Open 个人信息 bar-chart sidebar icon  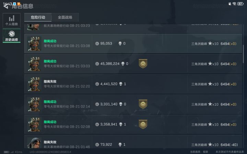(x=12, y=20)
